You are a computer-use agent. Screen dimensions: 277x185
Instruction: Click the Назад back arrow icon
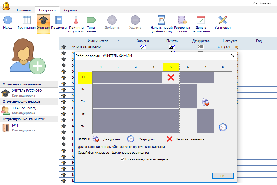(8, 20)
